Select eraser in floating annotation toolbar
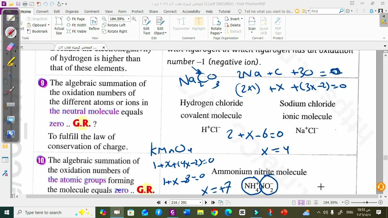The width and height of the screenshot is (388, 218). 11,47
